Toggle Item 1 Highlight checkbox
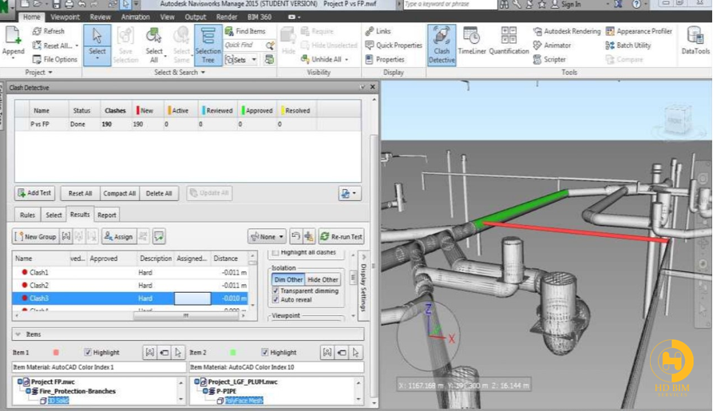Image resolution: width=713 pixels, height=411 pixels. coord(88,352)
